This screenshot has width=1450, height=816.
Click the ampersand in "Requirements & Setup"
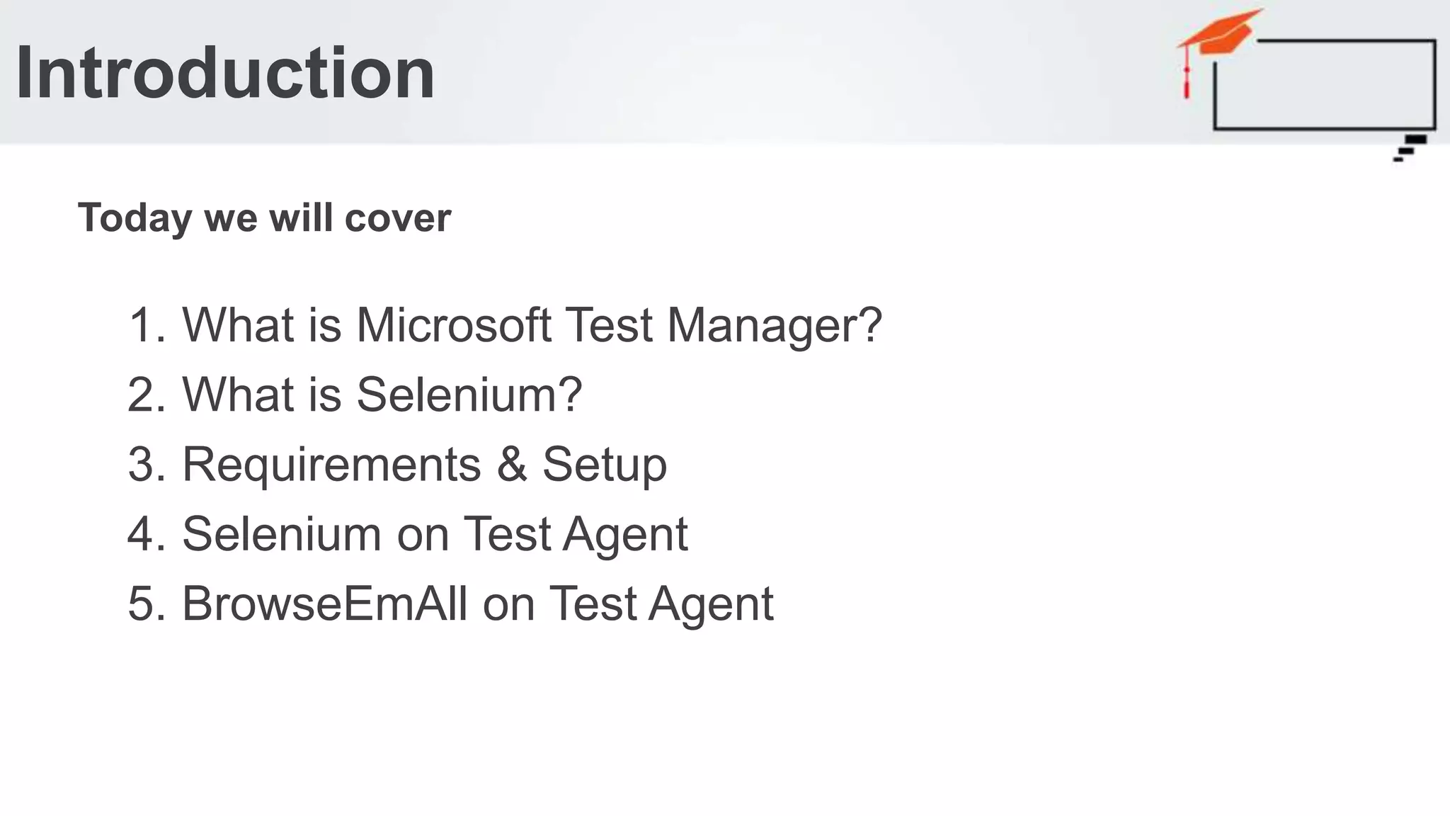[512, 465]
